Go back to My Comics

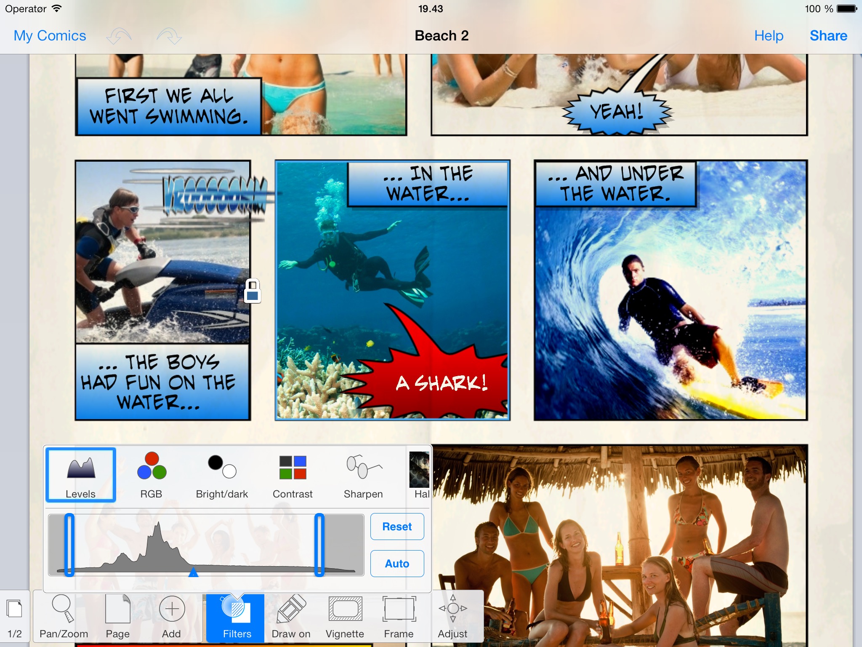pyautogui.click(x=50, y=36)
